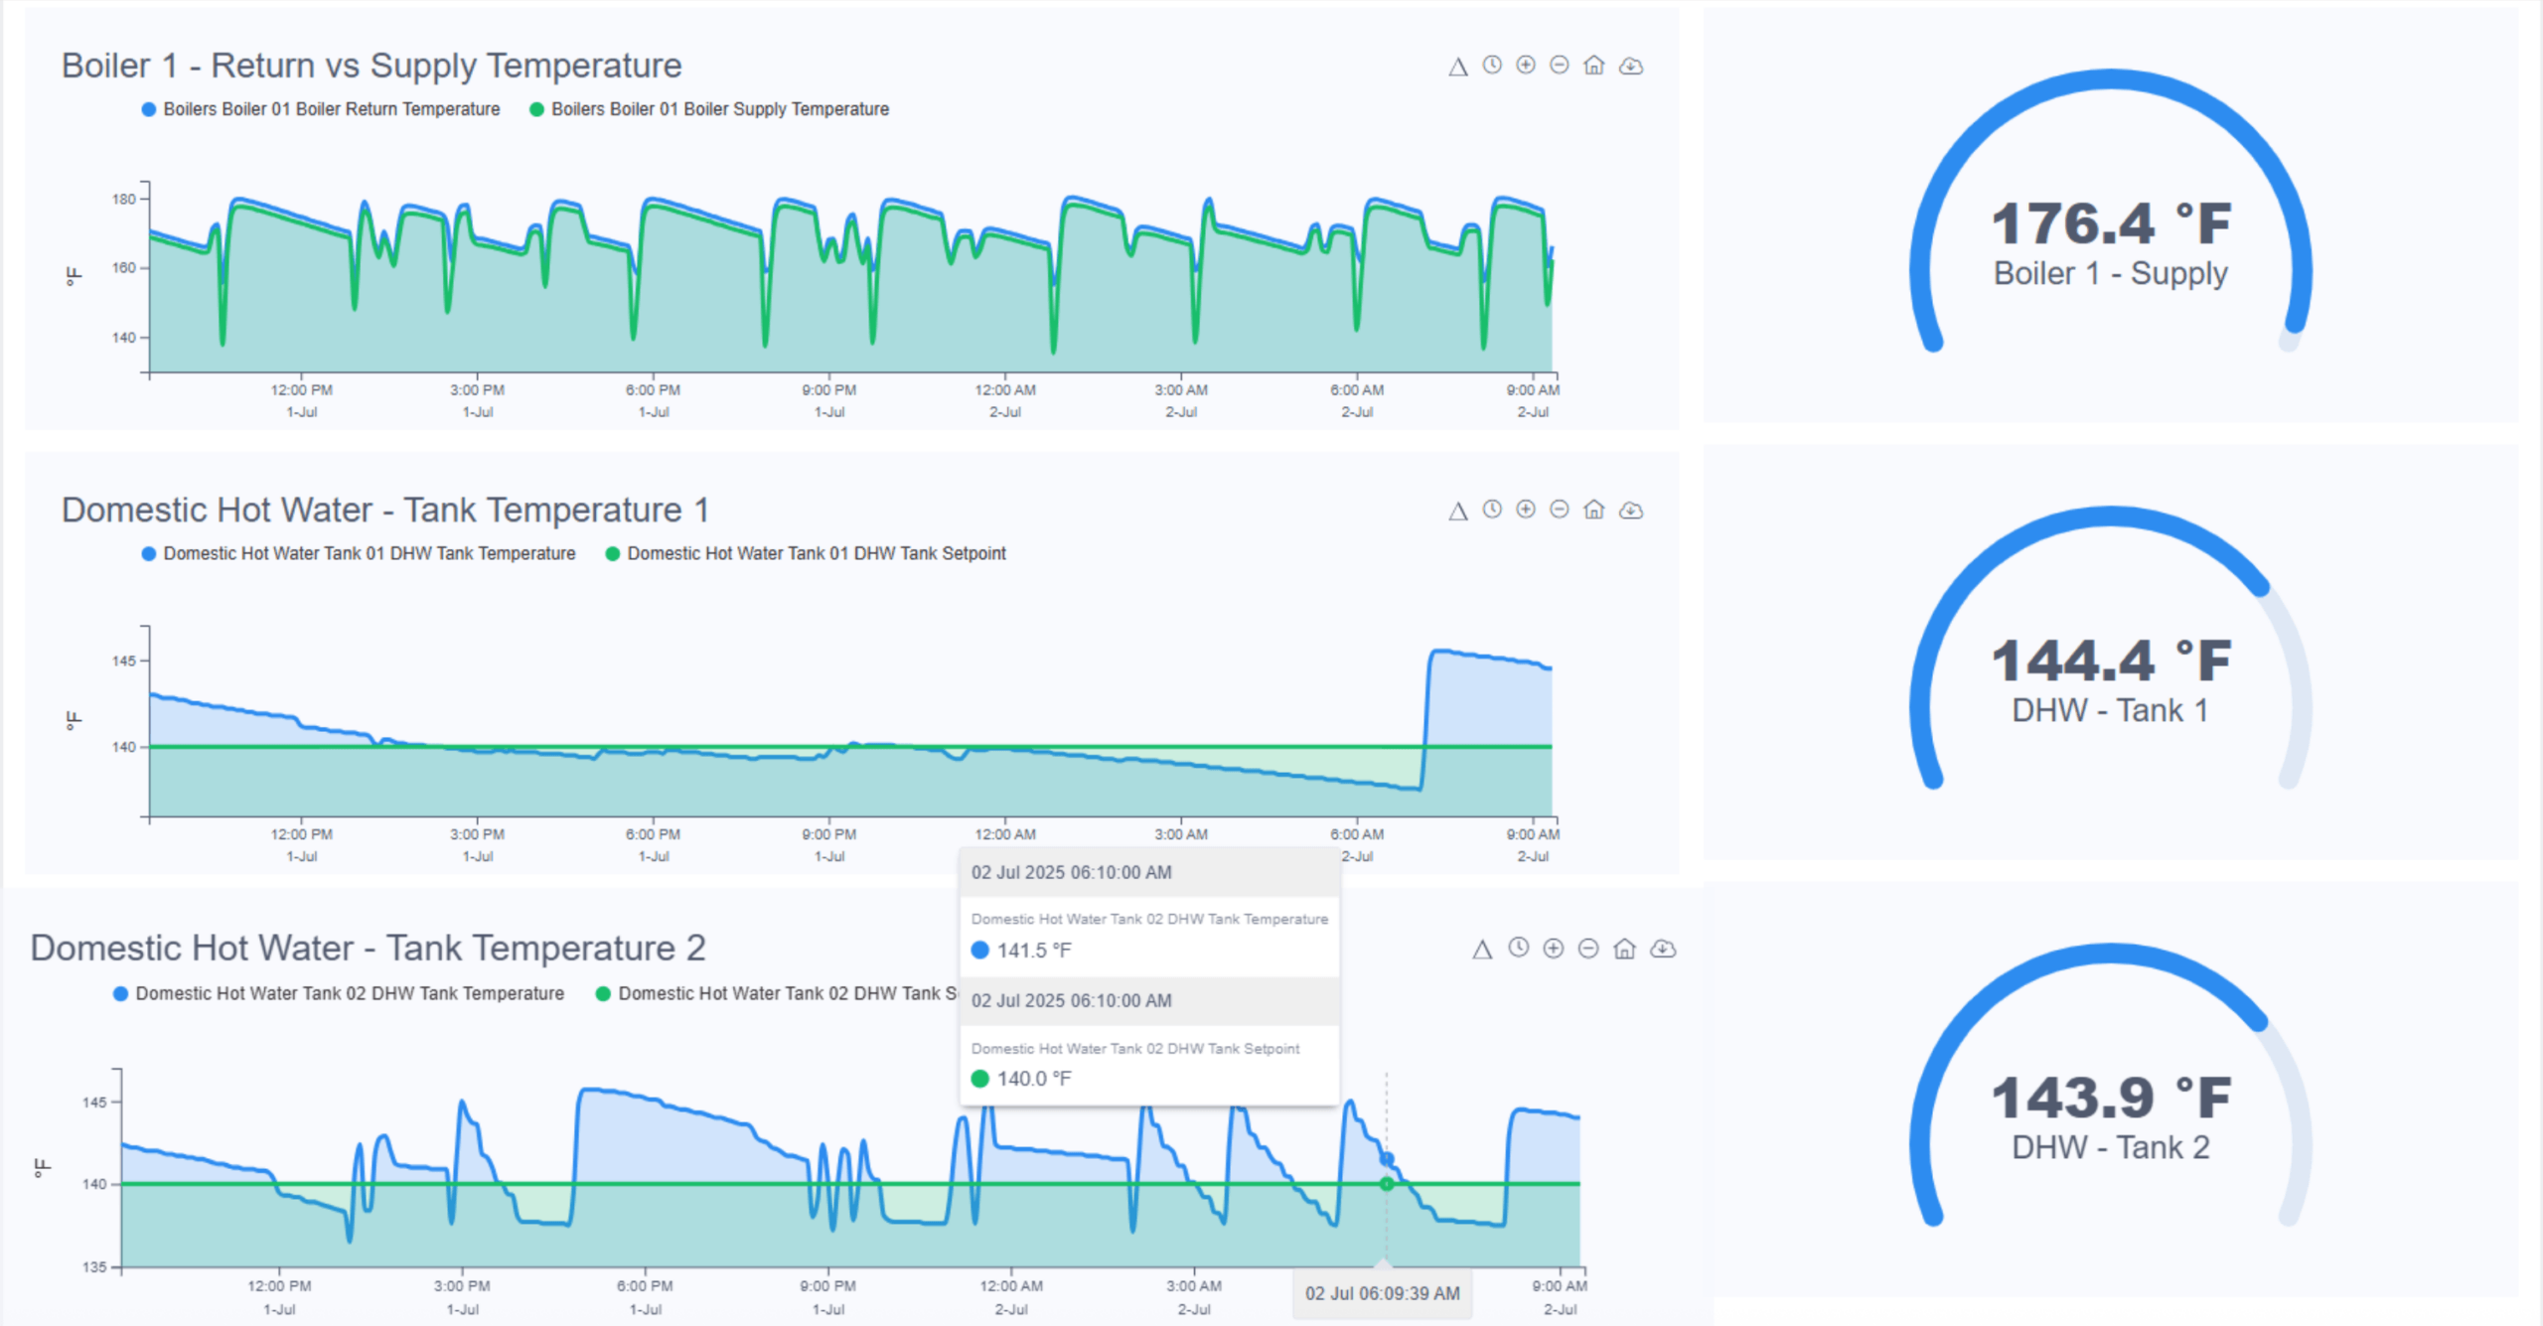Image resolution: width=2543 pixels, height=1326 pixels.
Task: Hide Tank 01 DHW Tank Setpoint series
Action: point(816,553)
